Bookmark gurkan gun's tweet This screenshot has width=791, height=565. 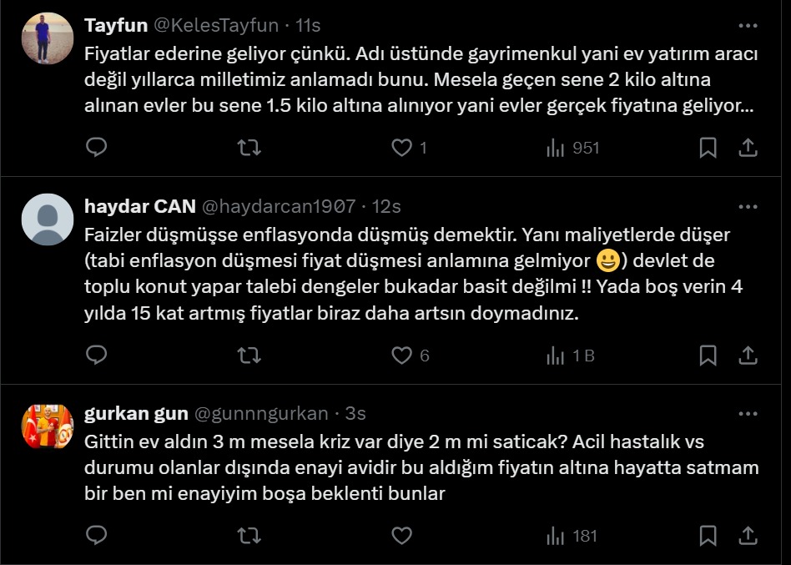708,535
